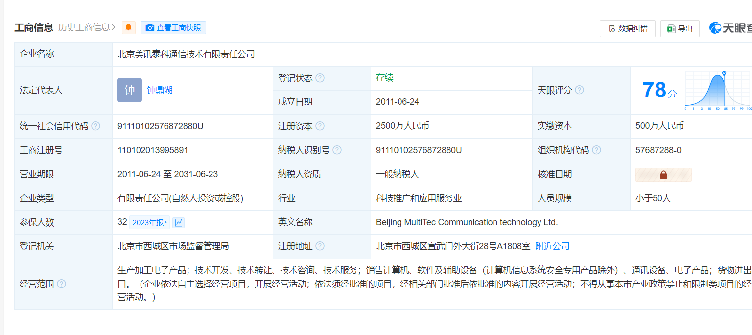Screen dimensions: 752x335
Task: Click help icon next to 组织机构代码
Action: click(596, 150)
